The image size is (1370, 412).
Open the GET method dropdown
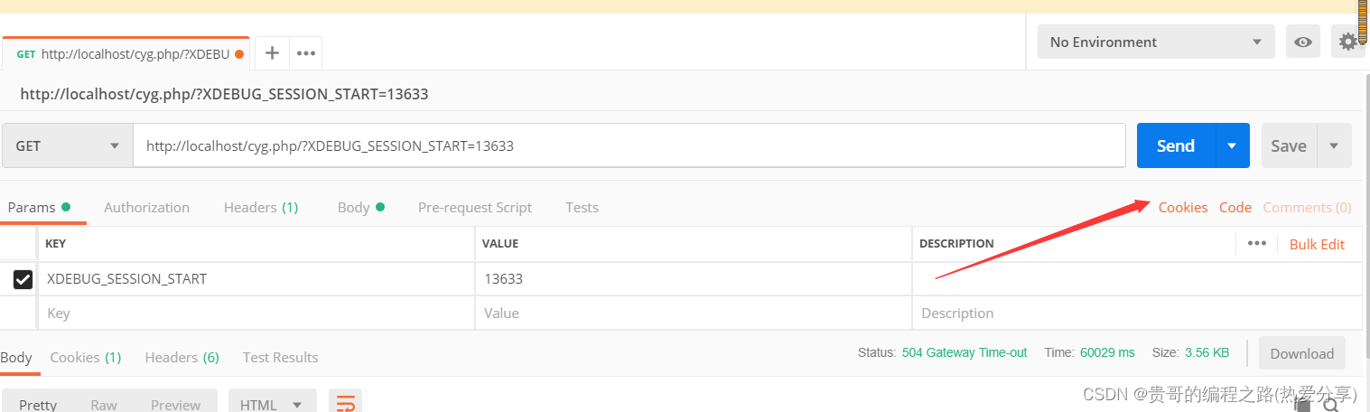[x=68, y=145]
